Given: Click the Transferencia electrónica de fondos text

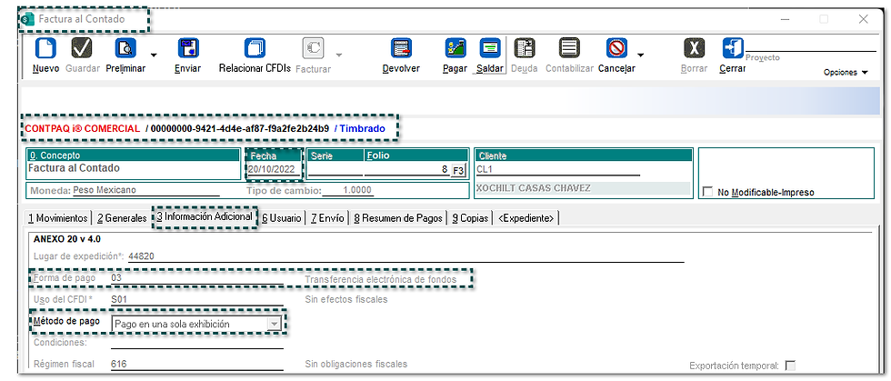Looking at the screenshot, I should (x=380, y=279).
